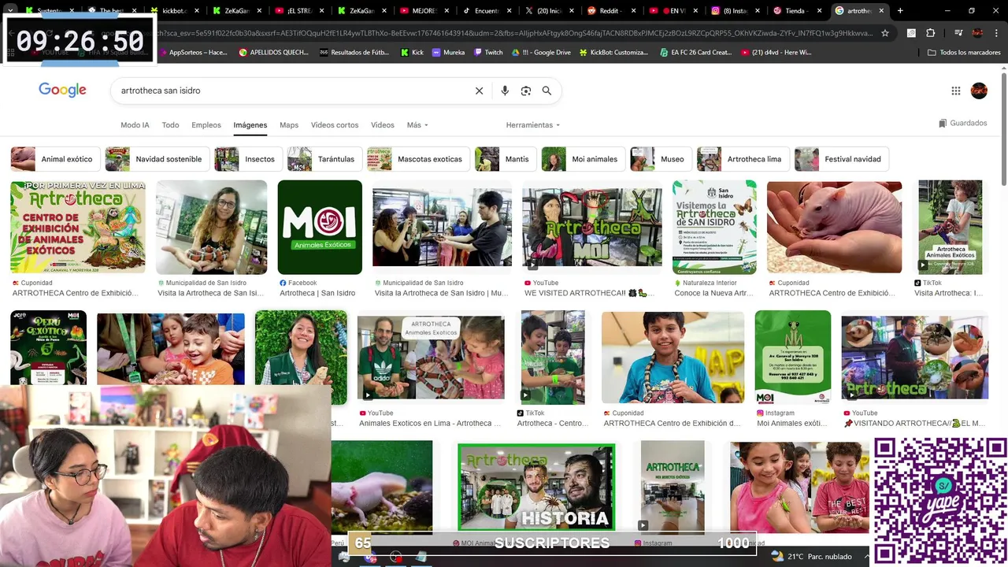Open the boy with snake necklace image

coord(673,357)
